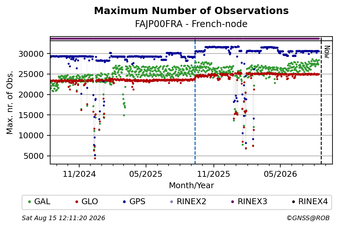Click the RINEX2 legend marker dot
The height and width of the screenshot is (228, 339).
point(172,202)
